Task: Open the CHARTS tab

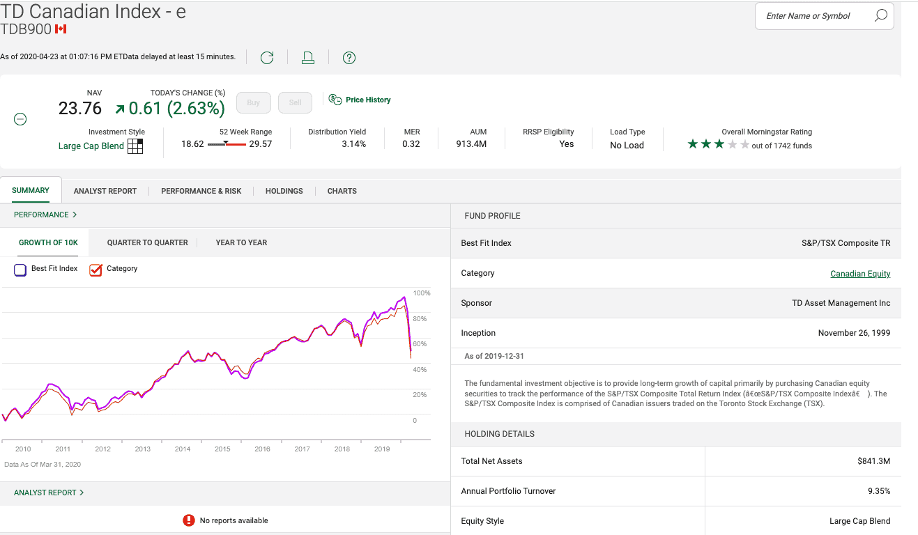Action: 342,191
